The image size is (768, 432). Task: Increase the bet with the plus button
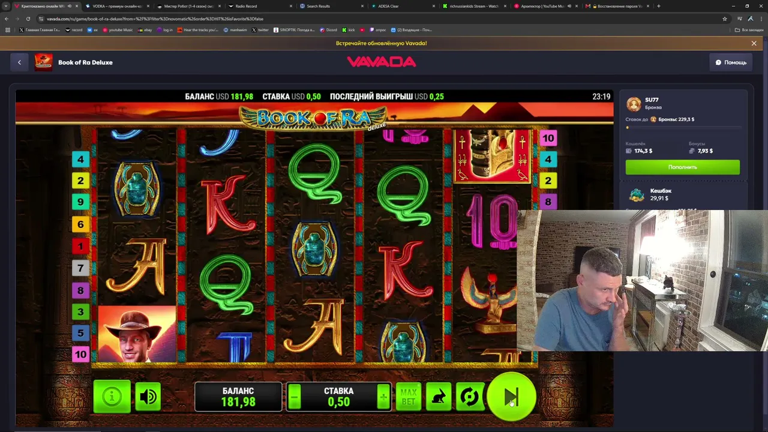pos(383,397)
